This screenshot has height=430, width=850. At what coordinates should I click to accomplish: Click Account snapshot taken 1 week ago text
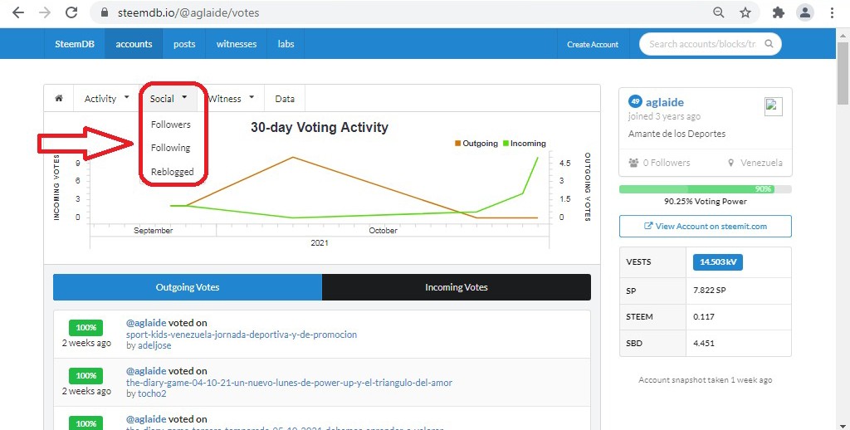pos(706,380)
